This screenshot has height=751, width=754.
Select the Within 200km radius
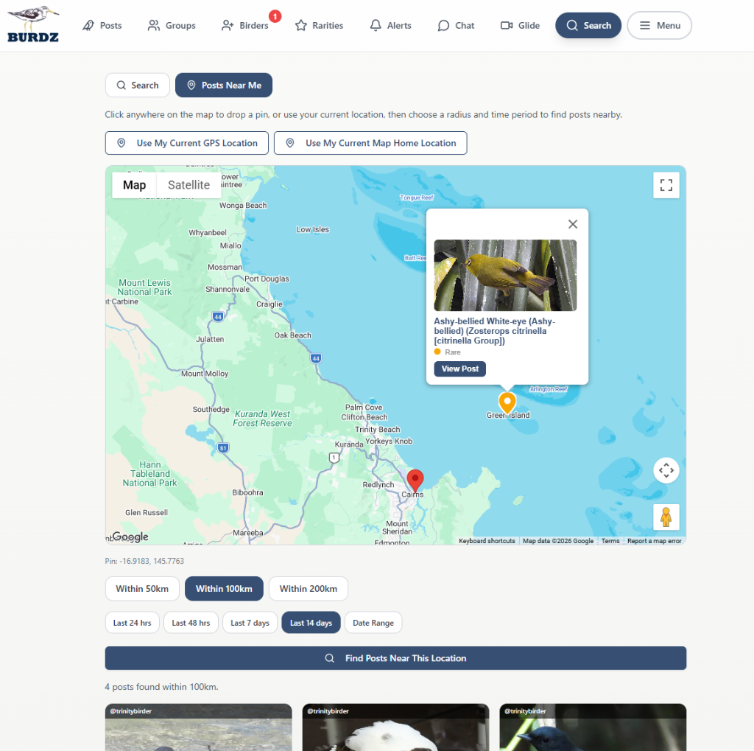309,589
